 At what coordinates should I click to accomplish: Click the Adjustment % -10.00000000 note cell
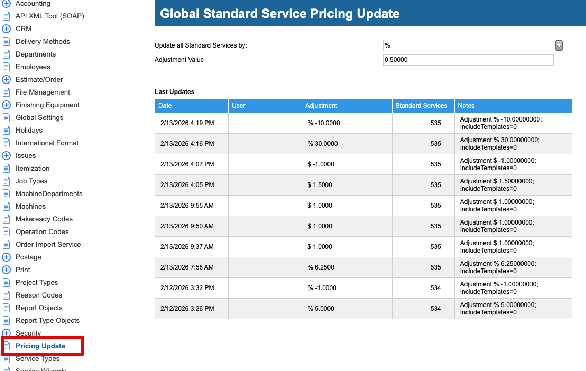pos(513,123)
